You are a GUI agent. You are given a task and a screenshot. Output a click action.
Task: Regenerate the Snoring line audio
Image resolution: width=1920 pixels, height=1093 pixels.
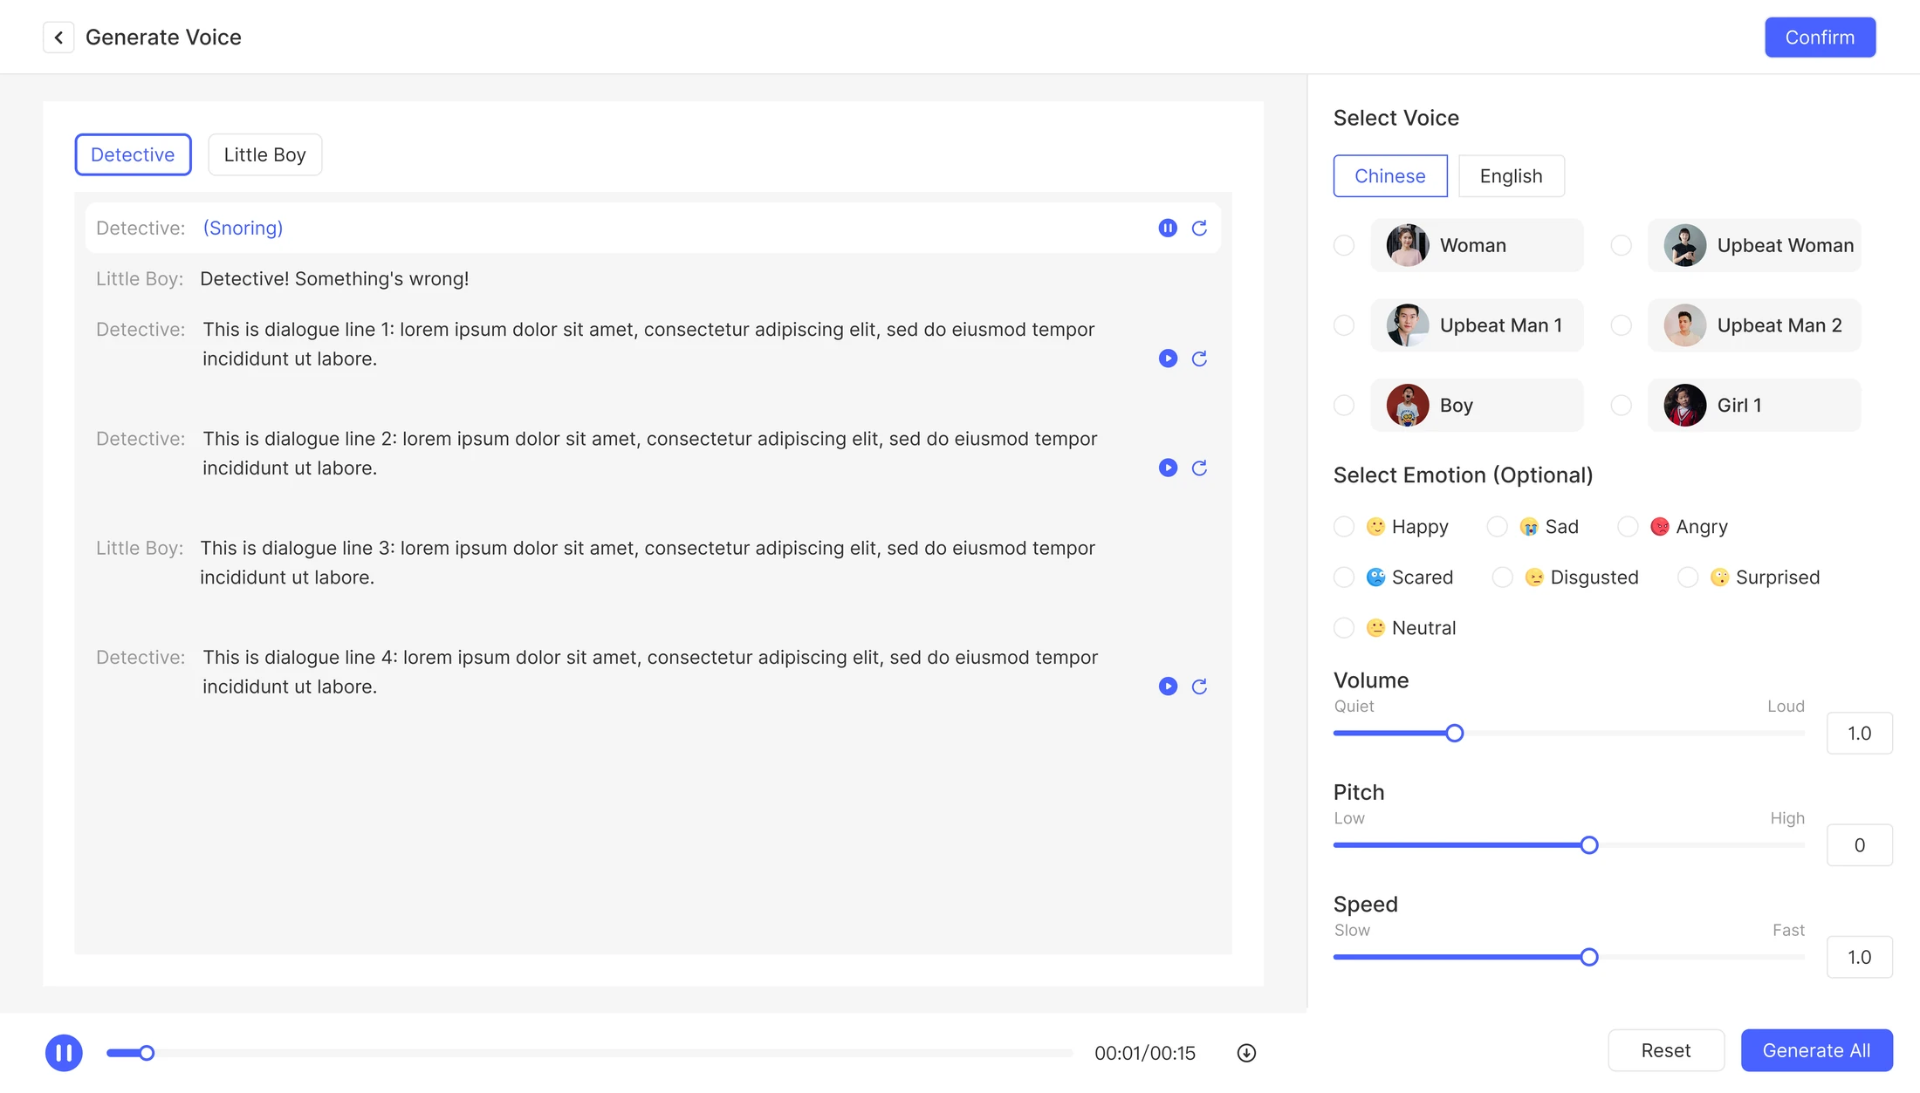click(1199, 228)
